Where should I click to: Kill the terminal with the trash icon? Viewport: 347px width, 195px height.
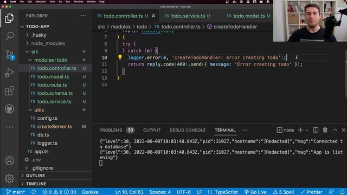click(325, 130)
